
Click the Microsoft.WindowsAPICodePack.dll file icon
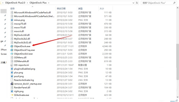click(x=12, y=13)
